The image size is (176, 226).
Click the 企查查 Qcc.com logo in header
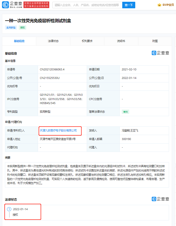tap(12, 5)
